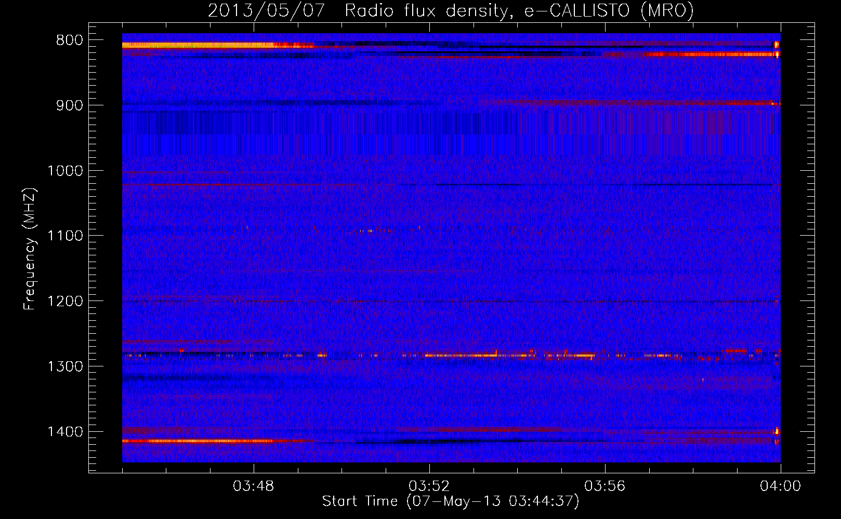
Task: Click the orange emission streak near 1285 MHz
Action: [x=509, y=356]
